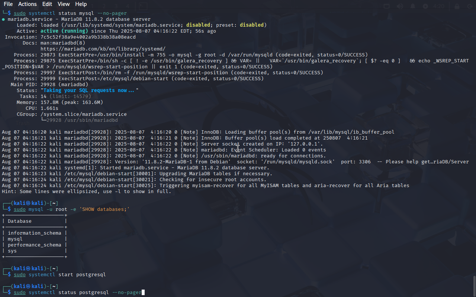The height and width of the screenshot is (297, 476).
Task: Click 'InnoDB: Loading buffer pool(s)' log line
Action: point(198,132)
